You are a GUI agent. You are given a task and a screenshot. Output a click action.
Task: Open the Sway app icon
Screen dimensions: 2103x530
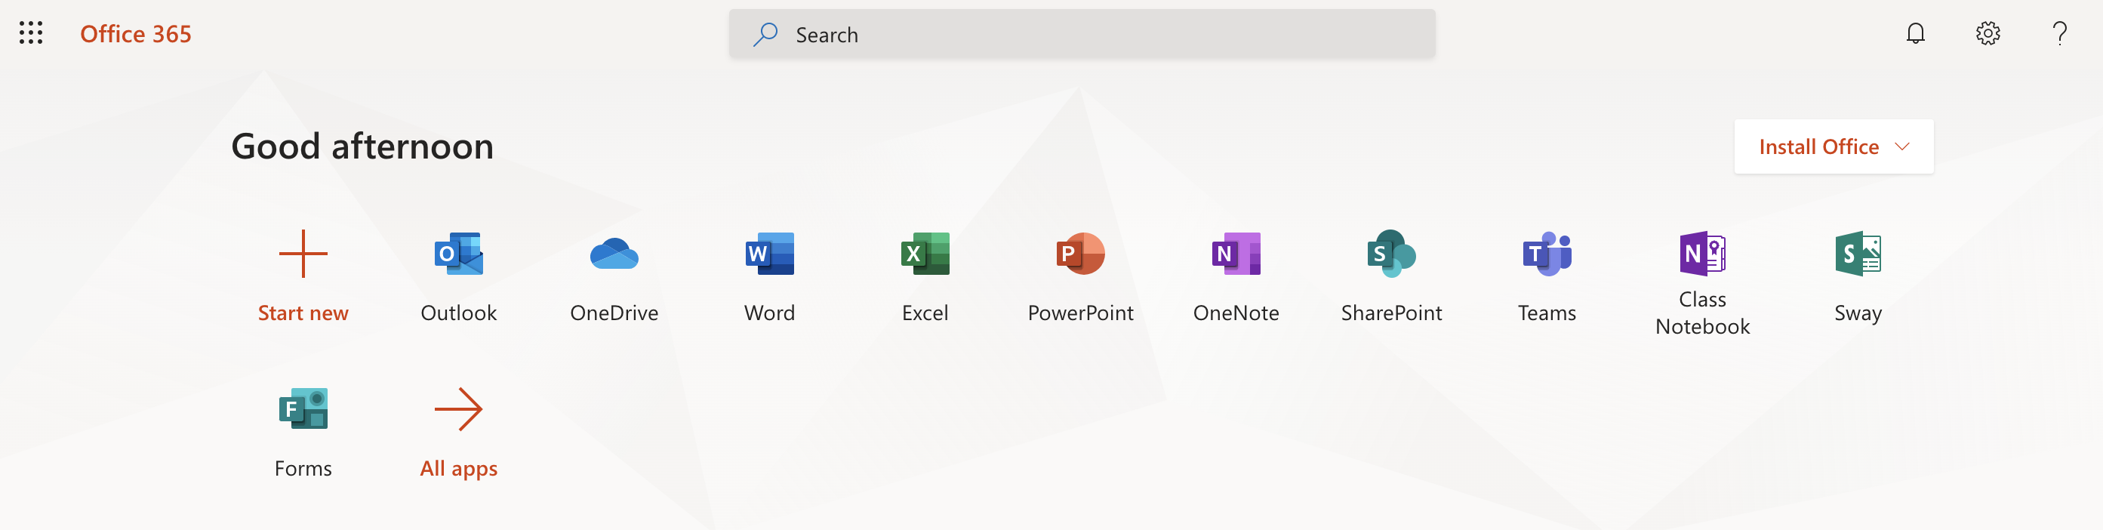(x=1858, y=254)
